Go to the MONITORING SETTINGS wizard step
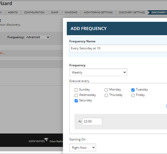 pos(98,13)
